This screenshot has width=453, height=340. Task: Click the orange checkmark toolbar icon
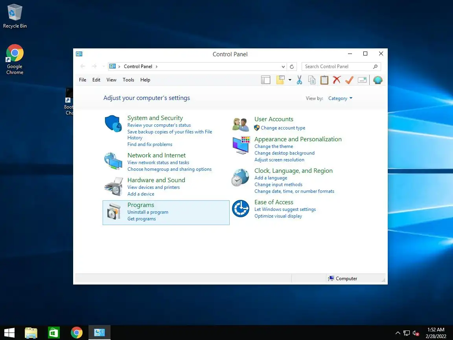[x=349, y=80]
